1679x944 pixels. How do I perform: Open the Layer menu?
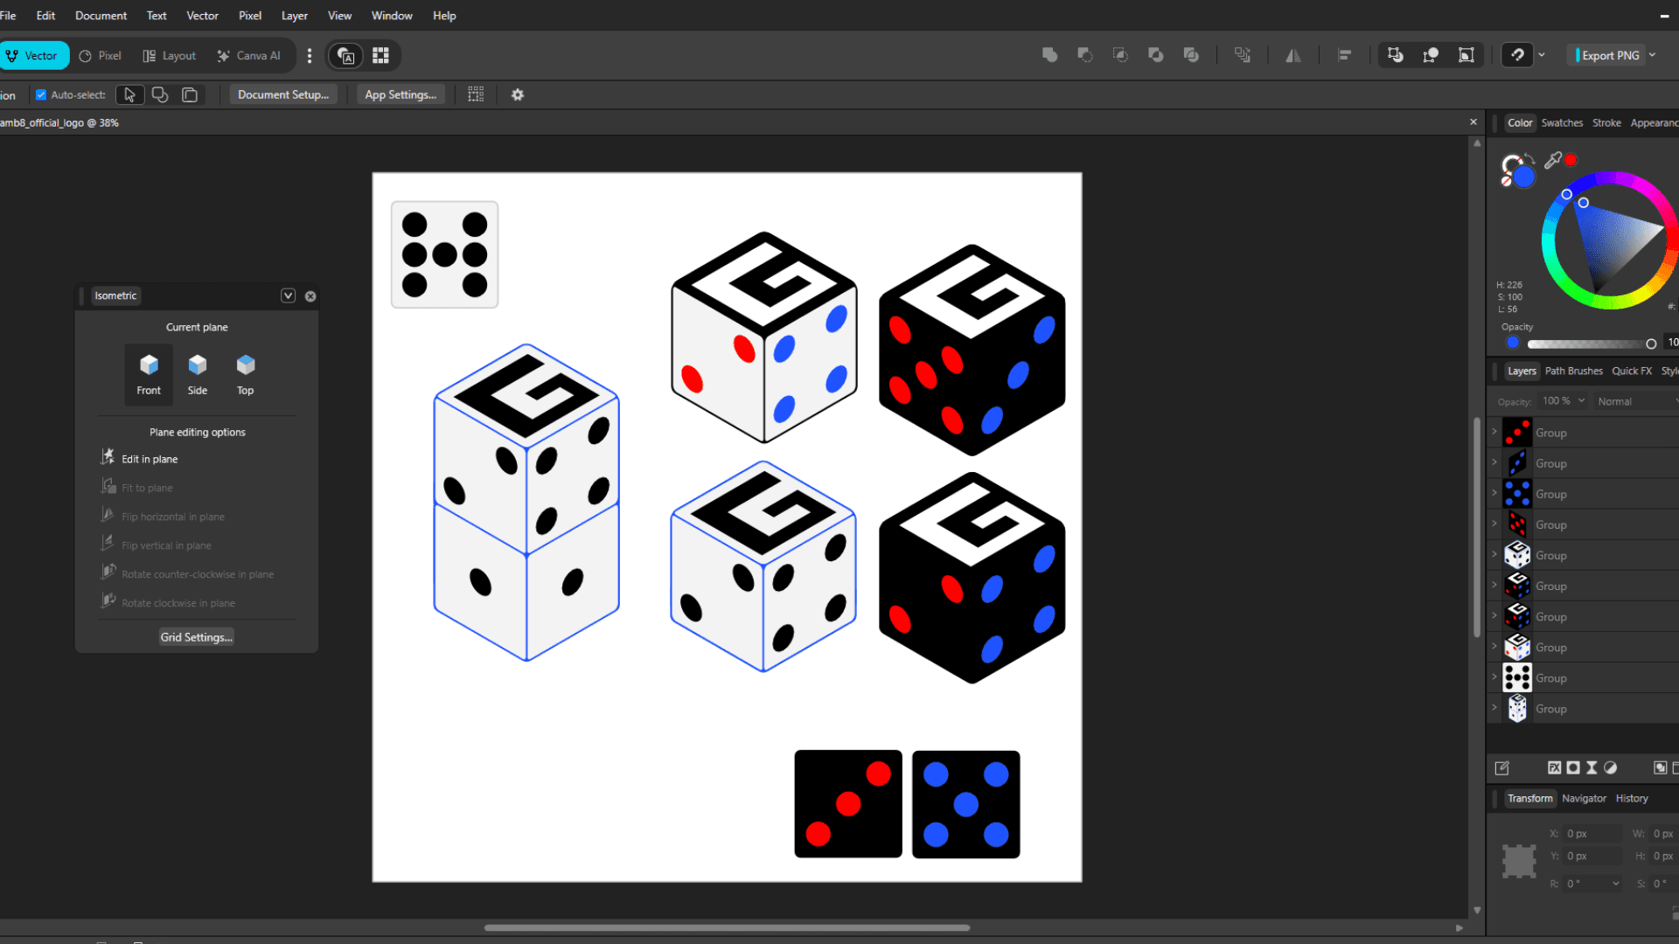tap(294, 16)
